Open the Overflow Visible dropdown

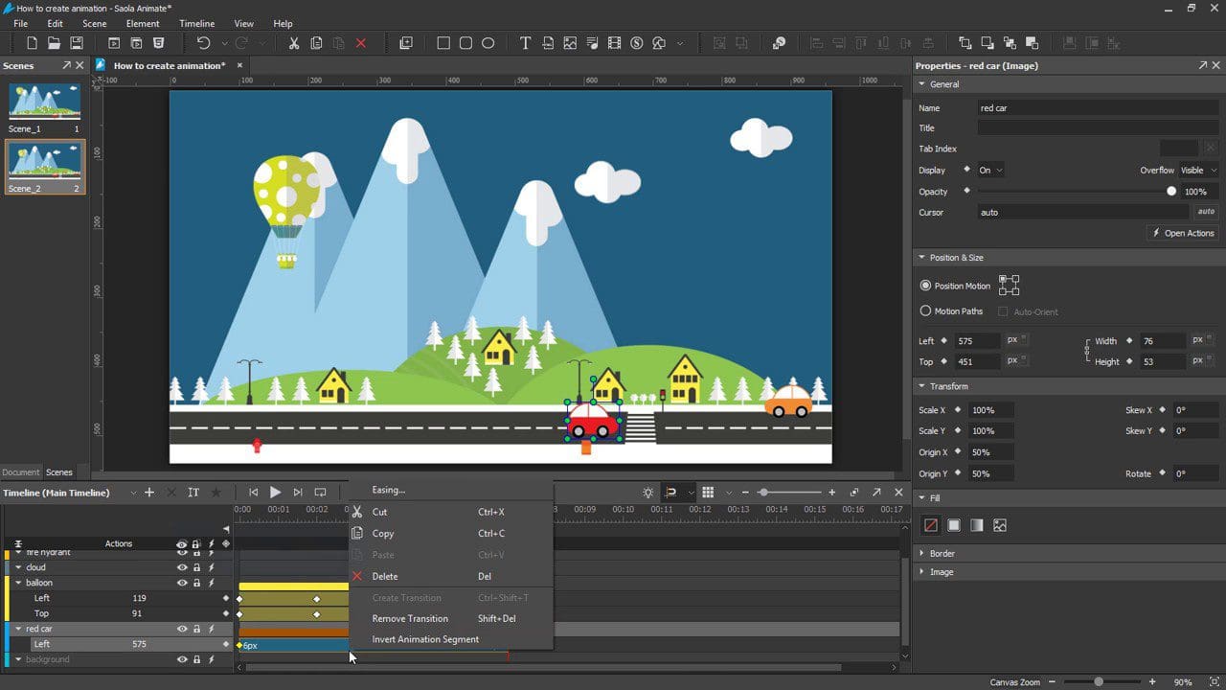1198,170
